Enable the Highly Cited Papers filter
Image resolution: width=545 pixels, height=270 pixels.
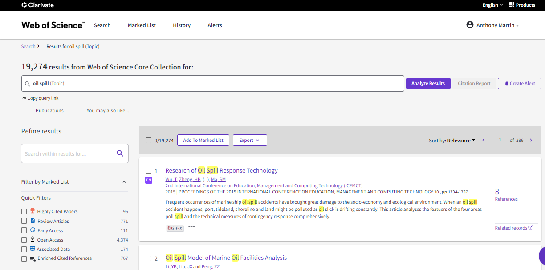24,212
